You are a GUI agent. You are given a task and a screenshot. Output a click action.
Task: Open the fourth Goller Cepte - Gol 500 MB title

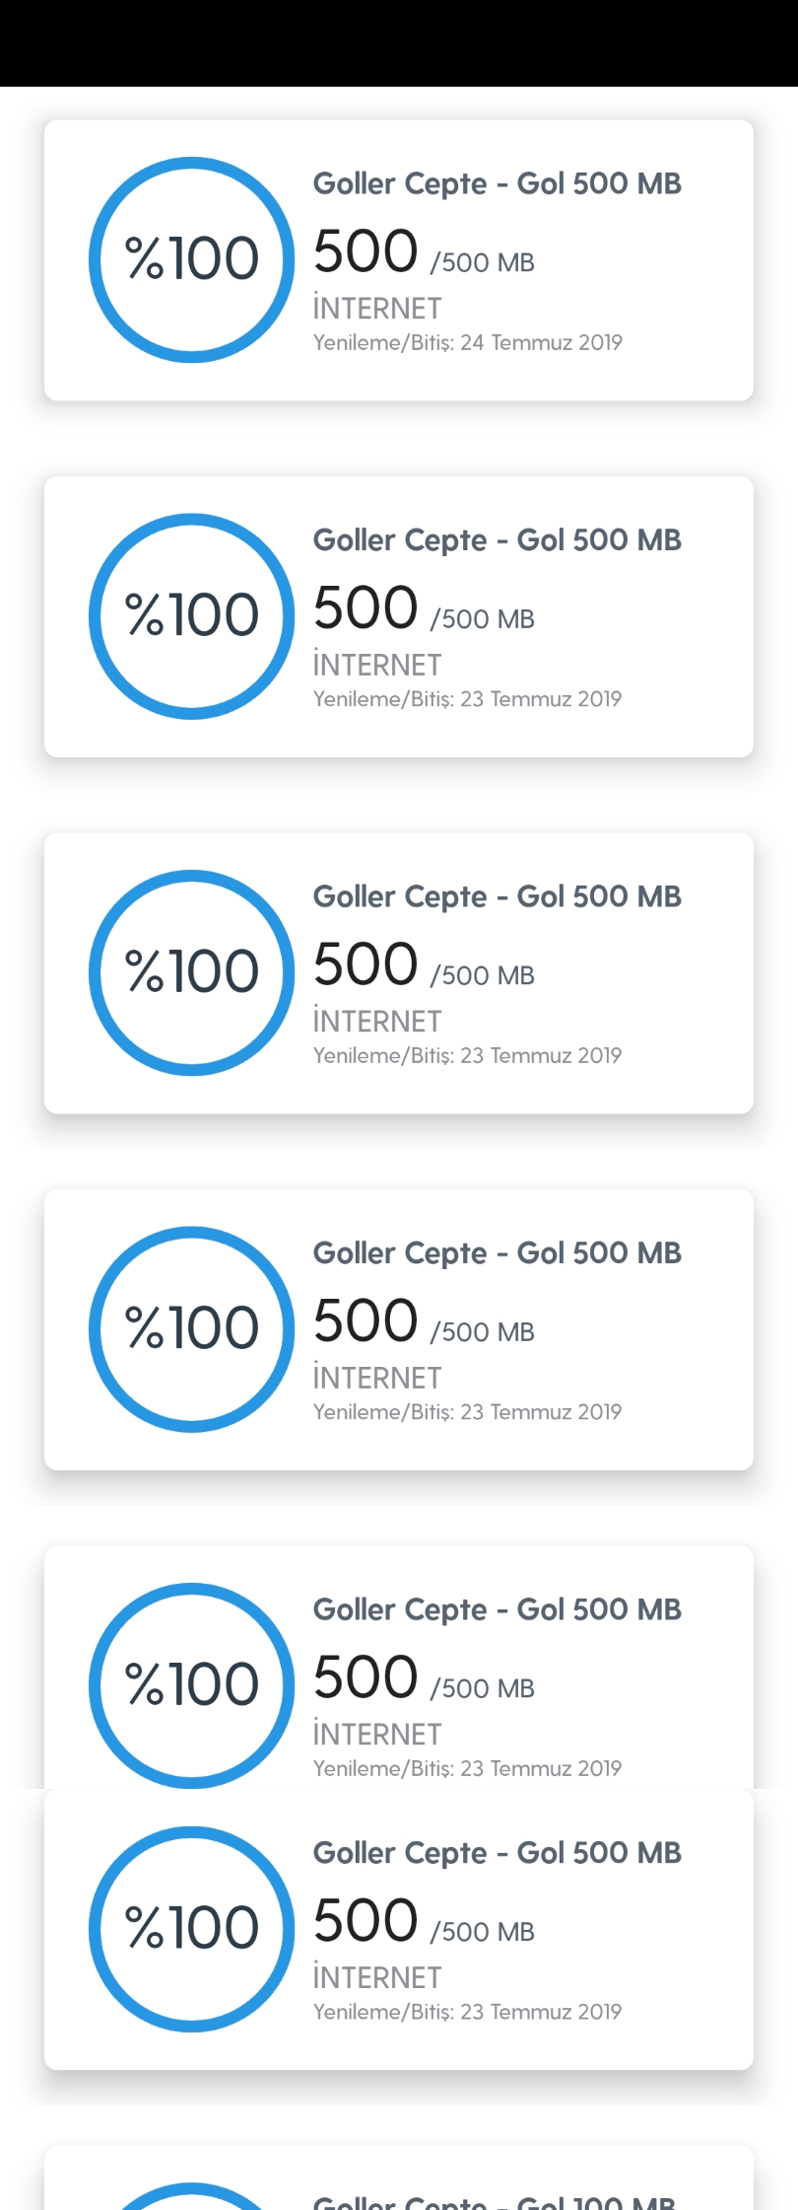coord(498,1253)
